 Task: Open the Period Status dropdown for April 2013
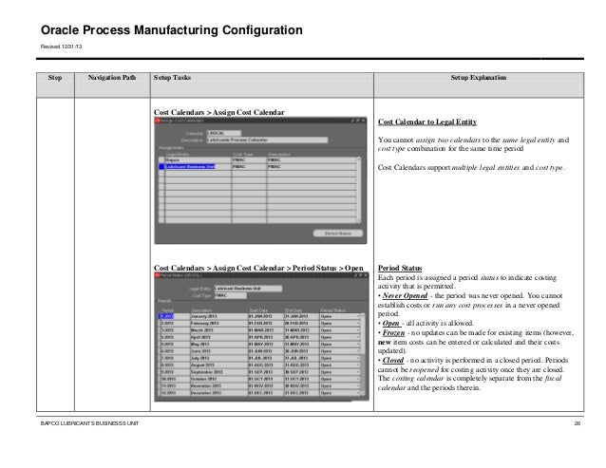click(339, 337)
